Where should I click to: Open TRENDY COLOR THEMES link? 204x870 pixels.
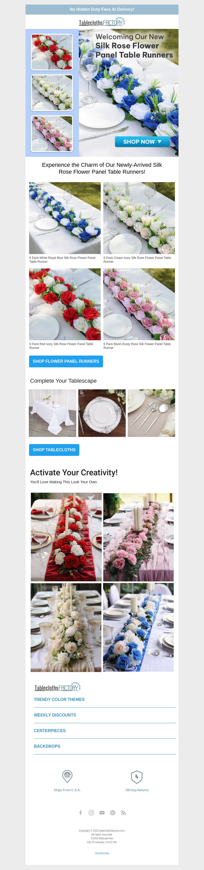(59, 699)
